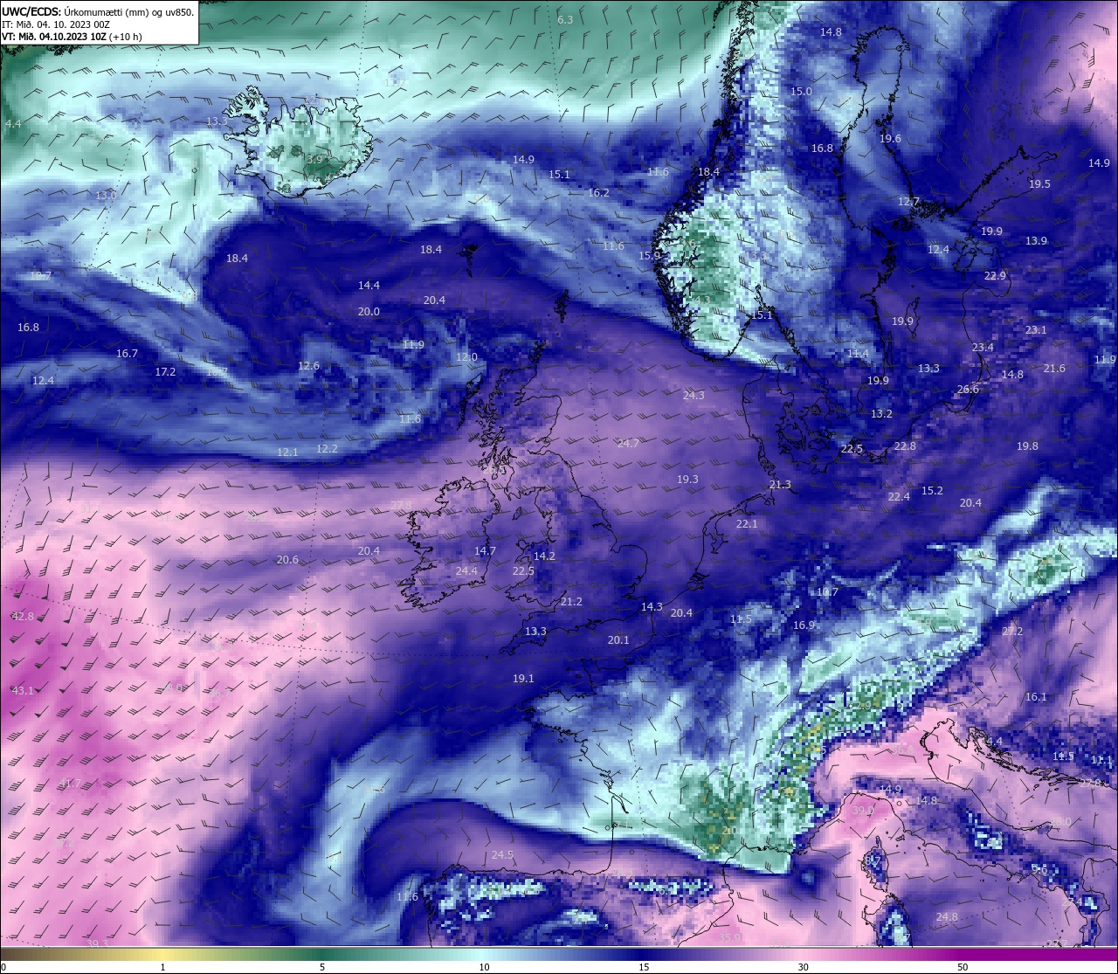This screenshot has height=974, width=1118.
Task: Click the 15.2 value over Poland
Action: point(932,490)
